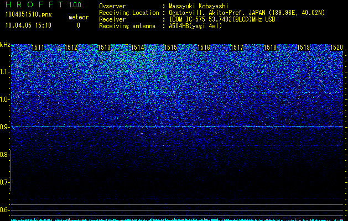This screenshot has height=221, width=348.
Task: Click the 0.9 frequency axis label
Action: coord(4,127)
